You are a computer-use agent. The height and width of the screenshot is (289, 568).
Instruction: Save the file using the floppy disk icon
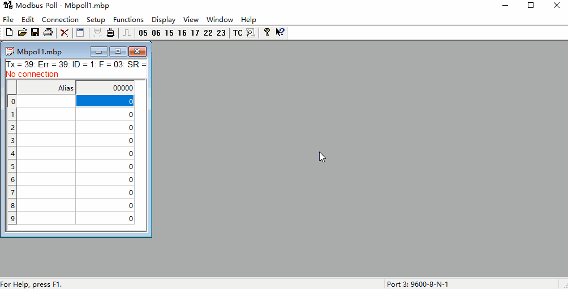pos(35,33)
